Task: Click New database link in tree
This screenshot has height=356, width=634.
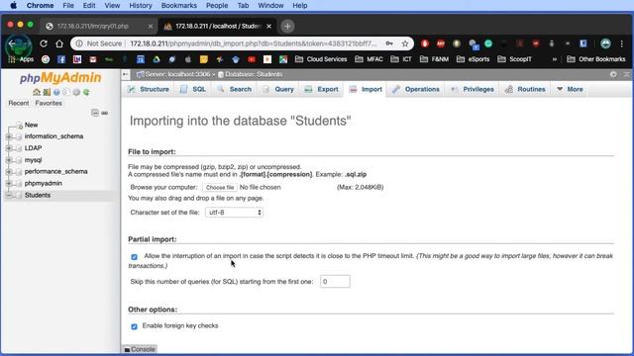Action: [31, 126]
